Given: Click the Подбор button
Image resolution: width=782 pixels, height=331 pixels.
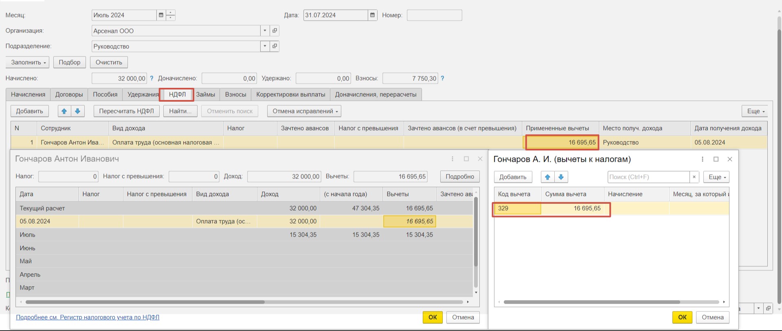Looking at the screenshot, I should [x=70, y=62].
